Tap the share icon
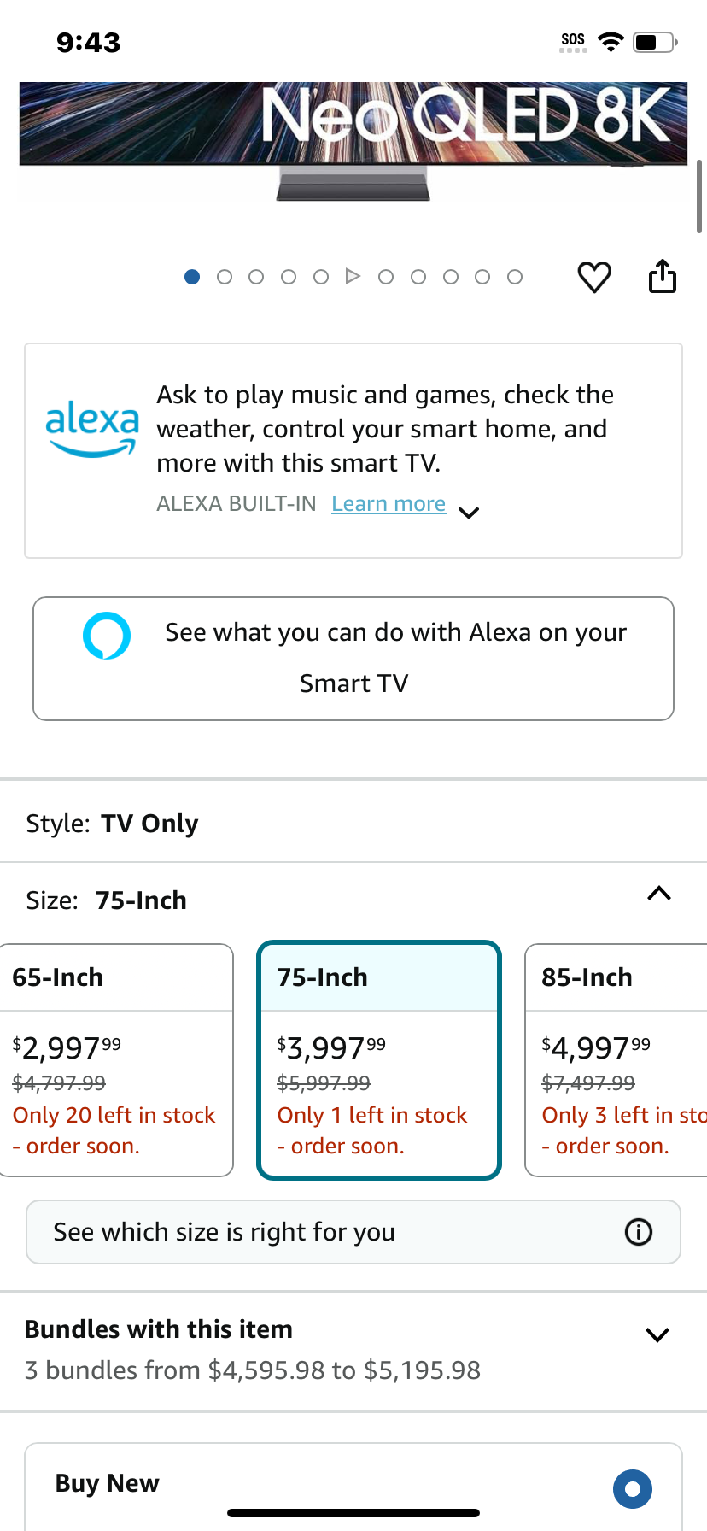The image size is (707, 1531). pos(663,276)
